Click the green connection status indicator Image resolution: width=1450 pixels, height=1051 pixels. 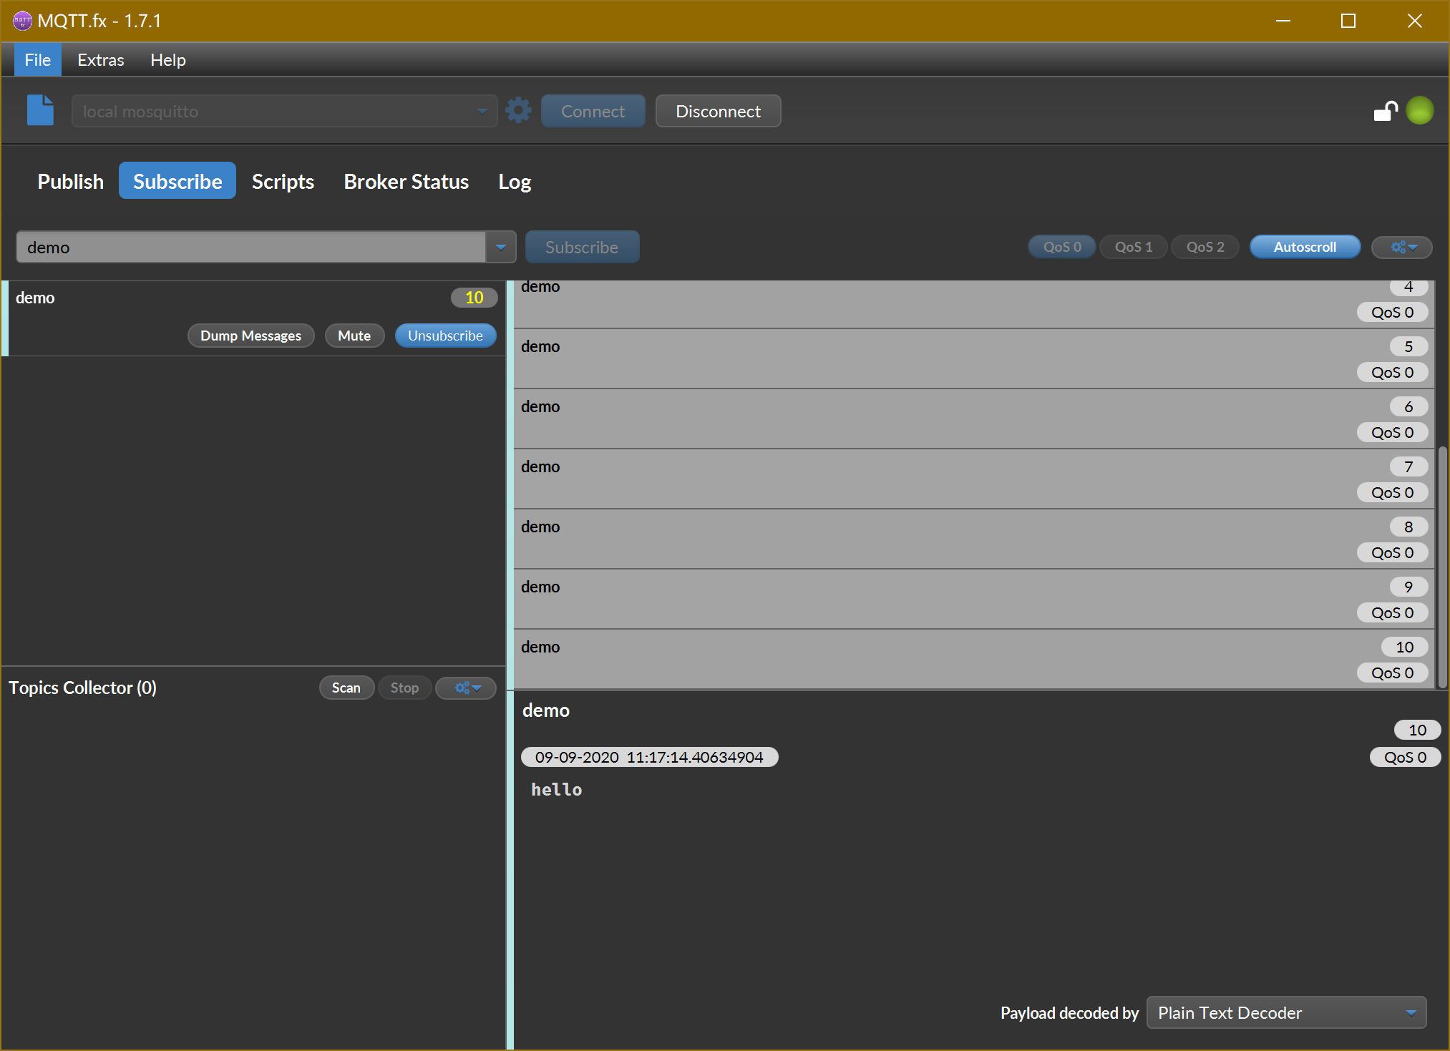1419,111
